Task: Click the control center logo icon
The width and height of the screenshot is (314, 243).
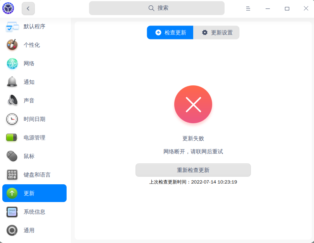Action: pos(8,8)
